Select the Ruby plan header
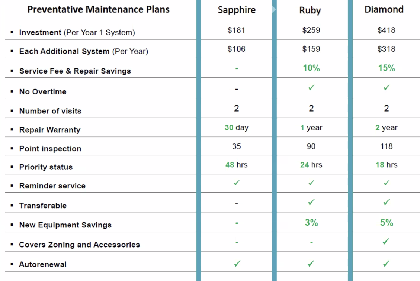Image resolution: width=420 pixels, height=281 pixels. 310,10
